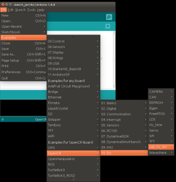Choose Save As... entry
176x182 pixels.
tap(23, 55)
